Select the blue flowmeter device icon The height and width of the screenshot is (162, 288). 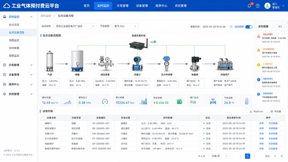pos(137,64)
